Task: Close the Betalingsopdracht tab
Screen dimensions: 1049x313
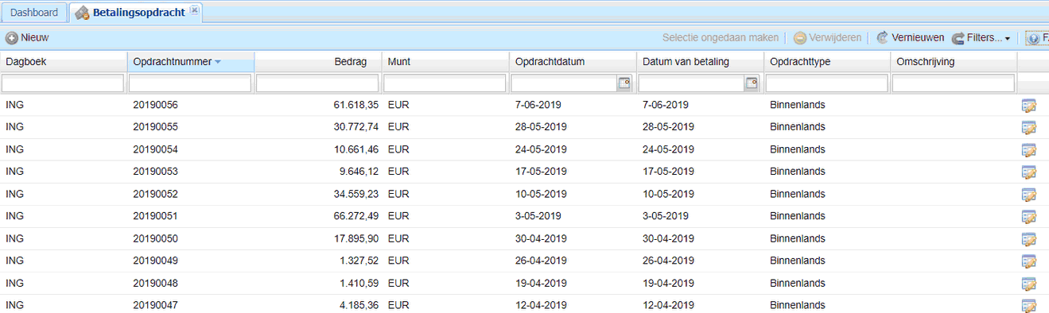Action: (x=194, y=10)
